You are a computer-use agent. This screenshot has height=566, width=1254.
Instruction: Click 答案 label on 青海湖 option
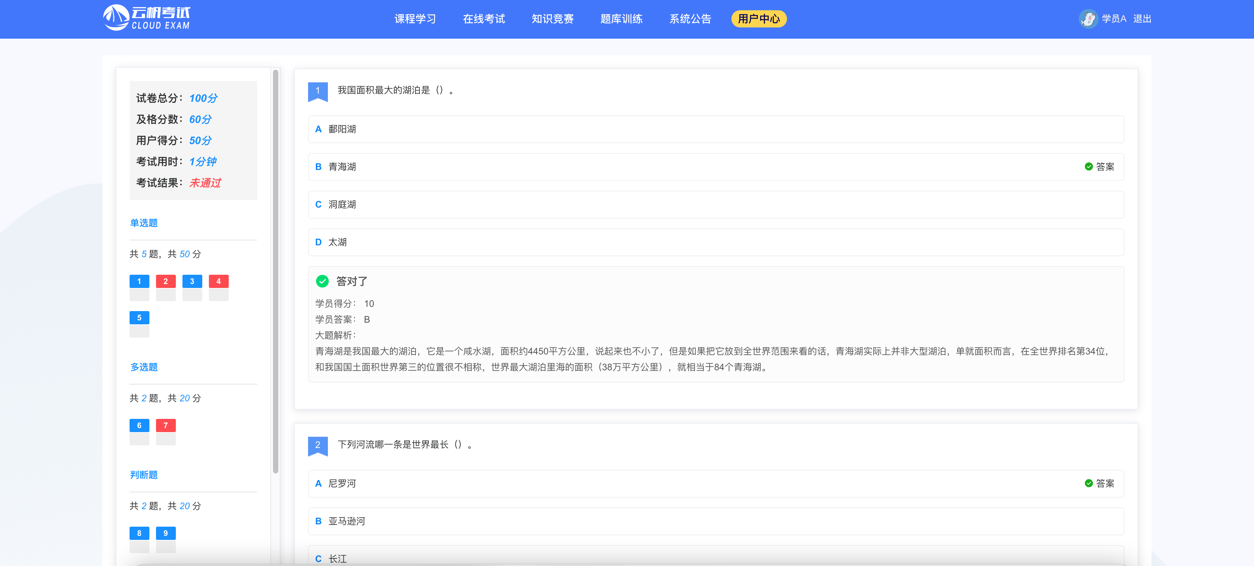1105,167
